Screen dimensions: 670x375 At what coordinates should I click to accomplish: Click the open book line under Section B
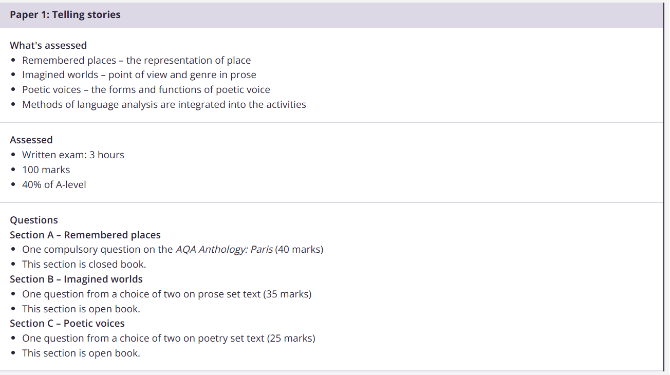click(x=81, y=309)
